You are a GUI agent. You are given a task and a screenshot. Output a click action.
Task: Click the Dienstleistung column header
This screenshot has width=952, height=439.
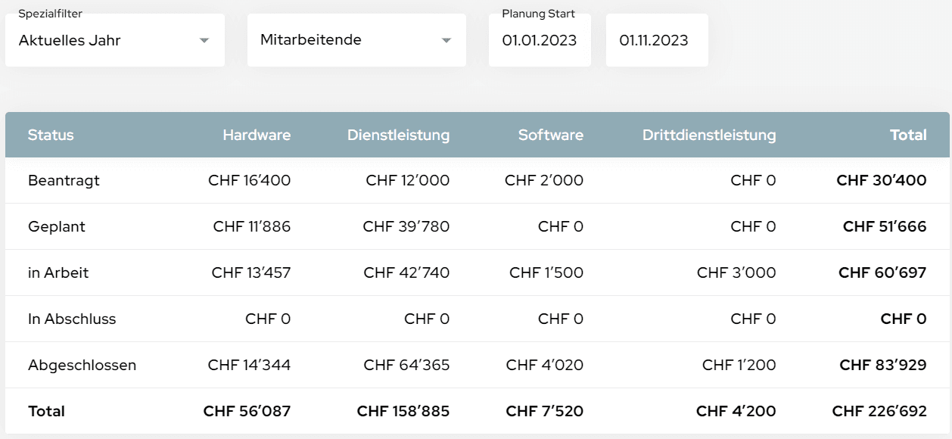tap(398, 135)
